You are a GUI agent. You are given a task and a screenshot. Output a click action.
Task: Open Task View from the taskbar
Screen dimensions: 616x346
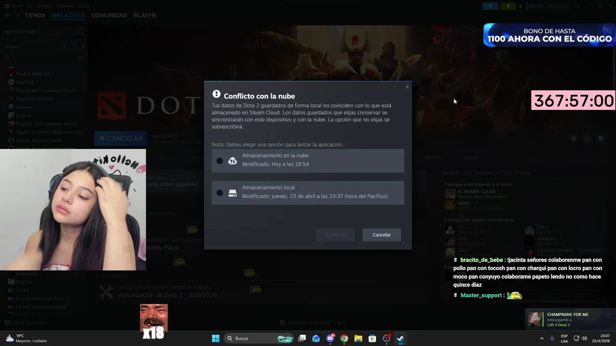(x=302, y=338)
